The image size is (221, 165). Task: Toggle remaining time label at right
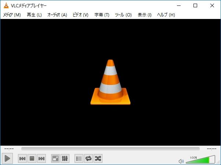point(211,149)
